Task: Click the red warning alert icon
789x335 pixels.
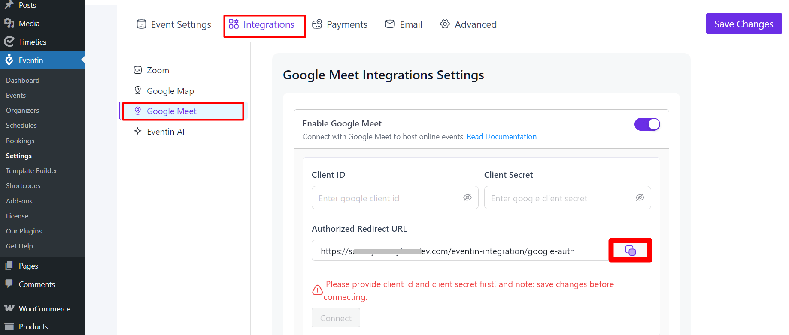Action: coord(317,290)
